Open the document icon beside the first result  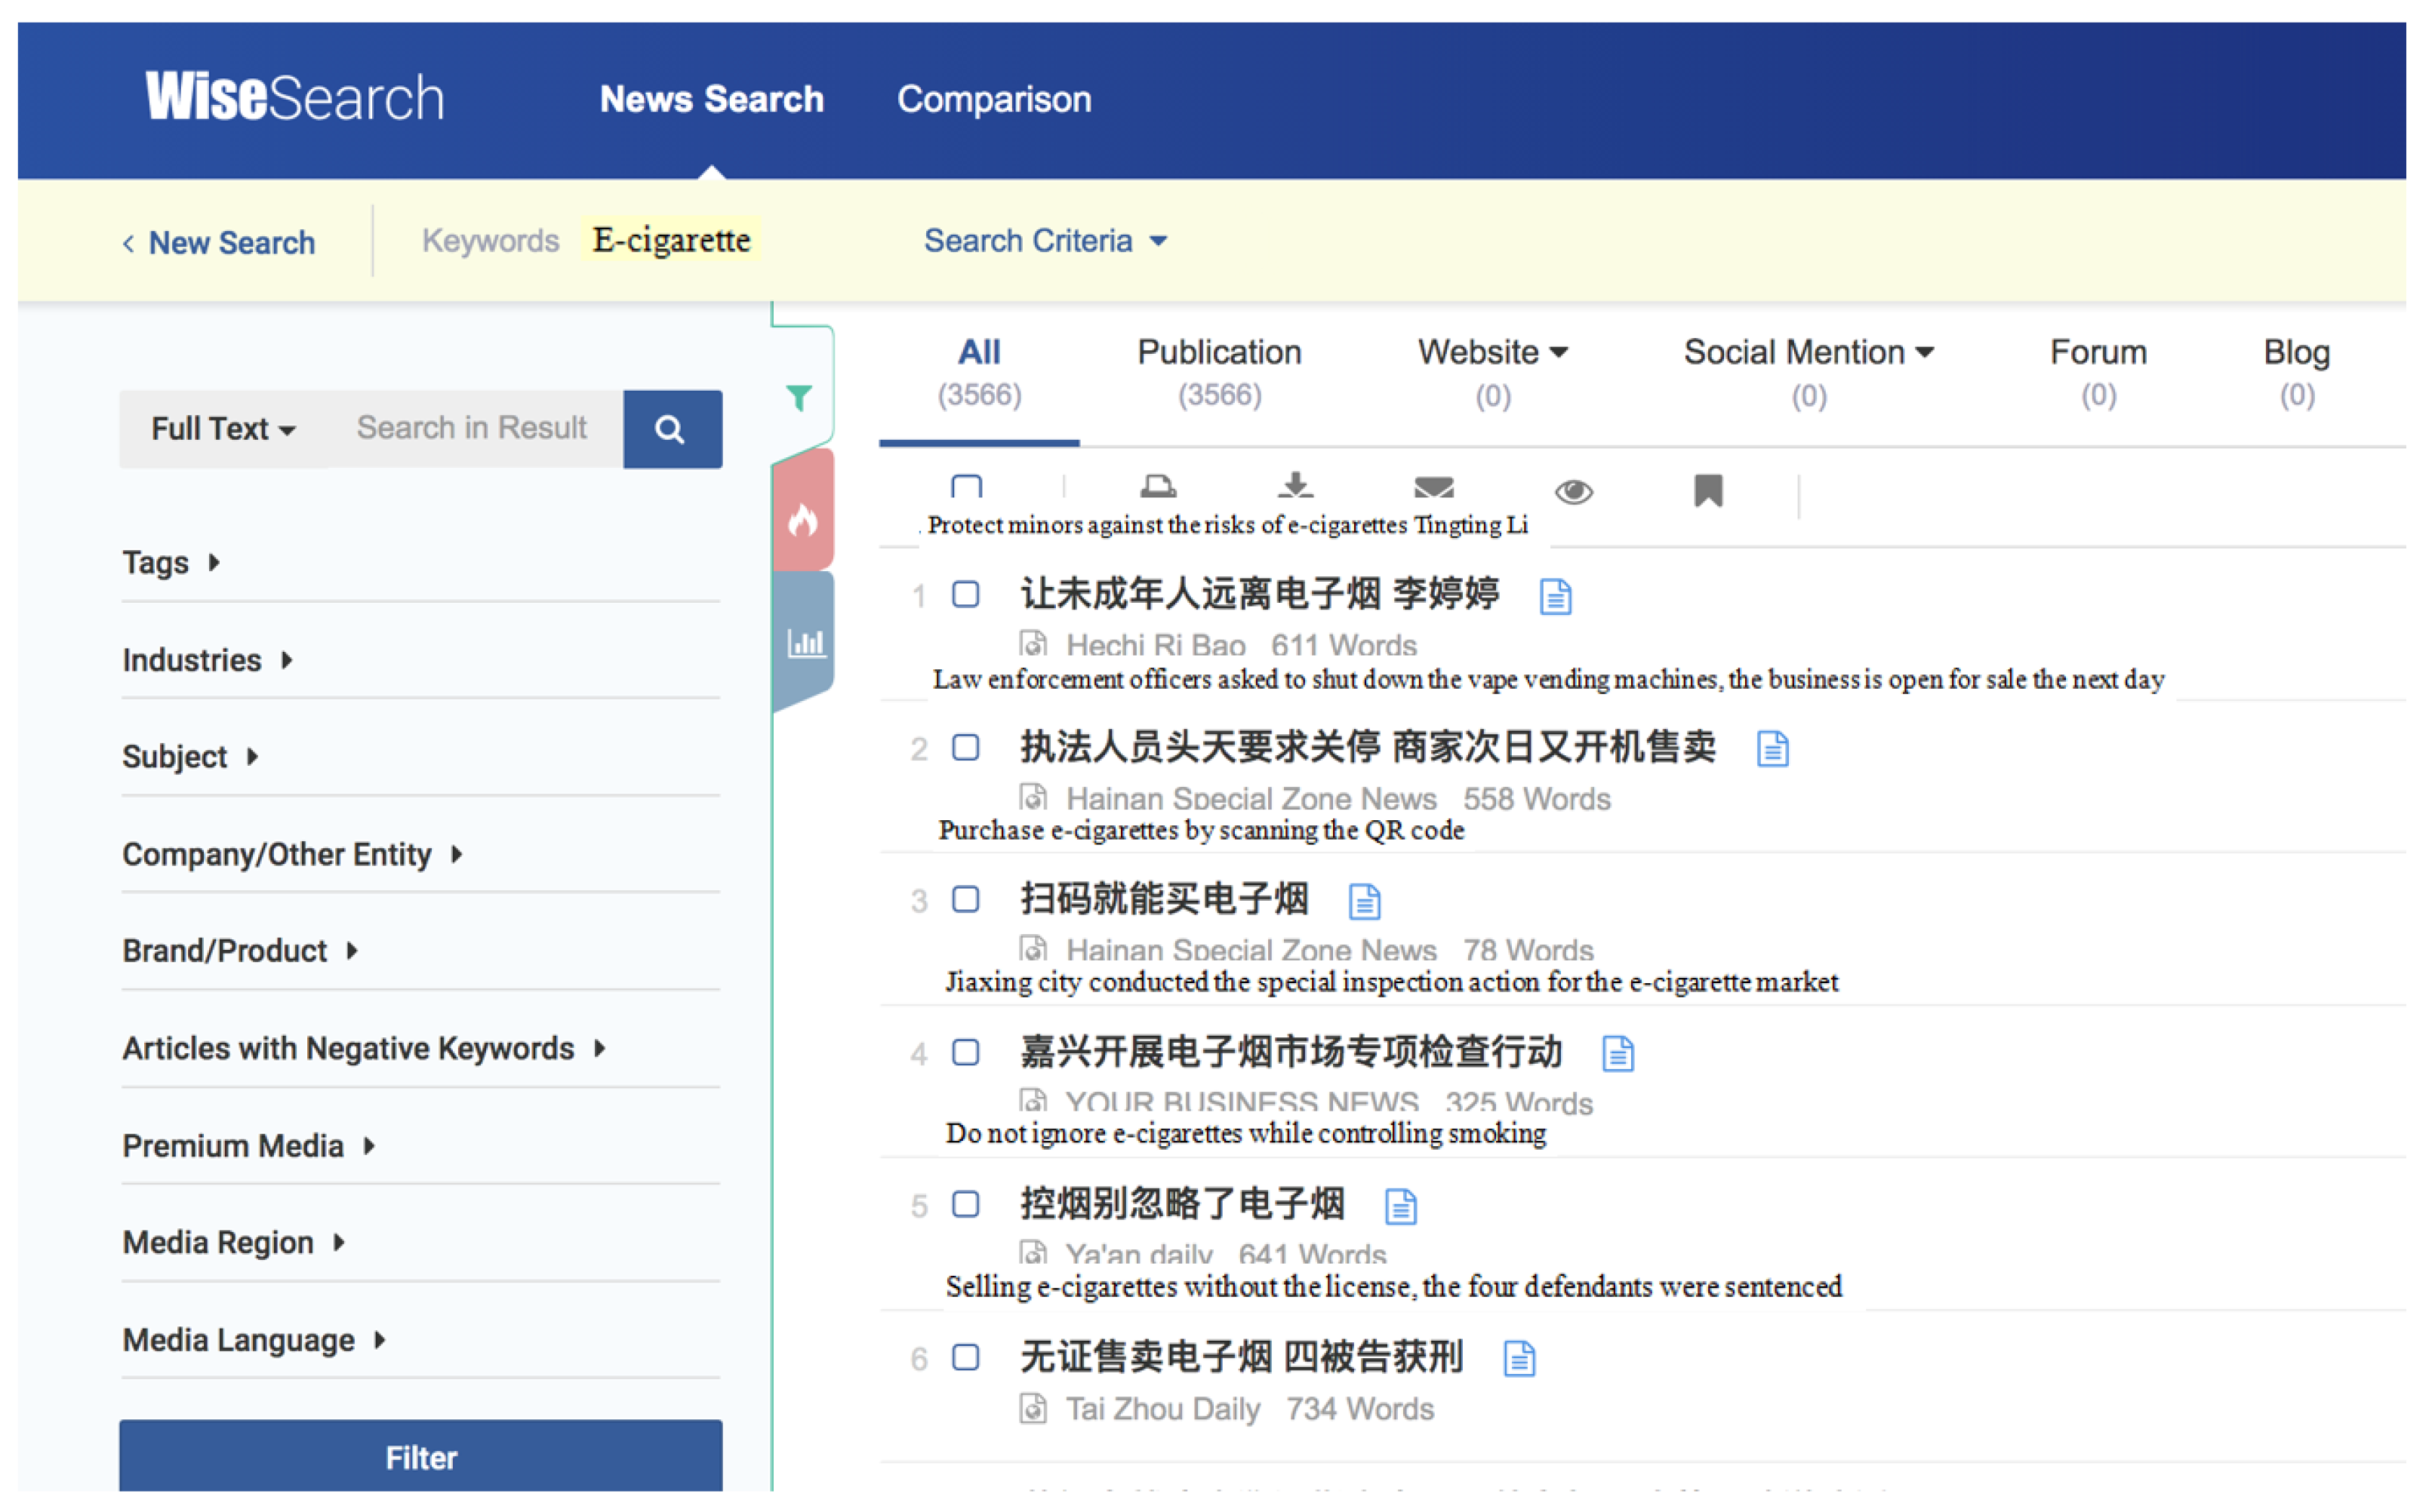point(1555,597)
